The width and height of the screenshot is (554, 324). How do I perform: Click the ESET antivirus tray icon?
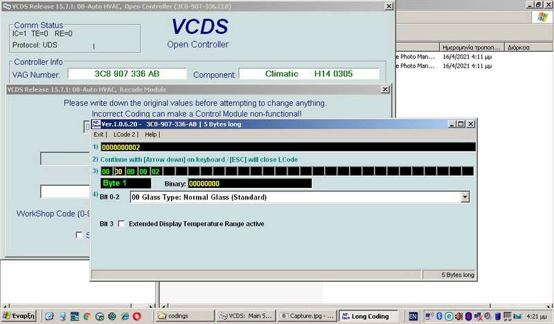(x=449, y=316)
